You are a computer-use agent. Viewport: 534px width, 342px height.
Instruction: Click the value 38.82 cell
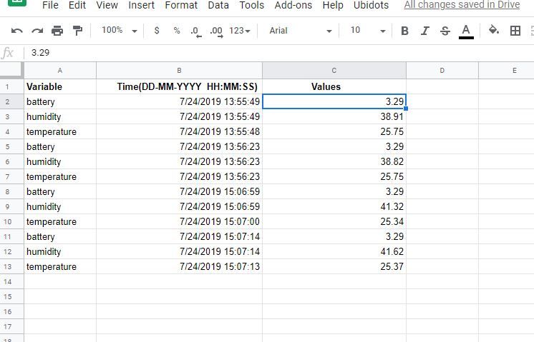pyautogui.click(x=334, y=161)
